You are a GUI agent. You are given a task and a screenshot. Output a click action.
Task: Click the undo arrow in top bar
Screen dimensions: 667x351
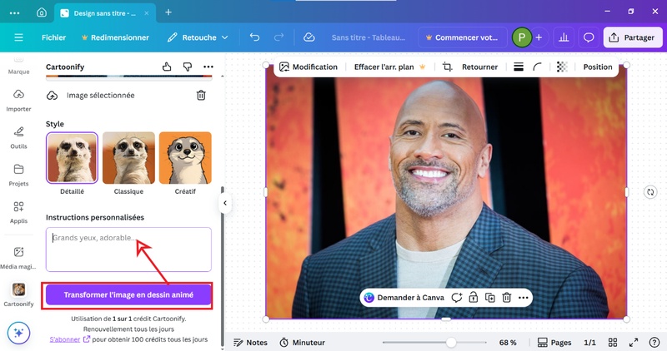pyautogui.click(x=254, y=37)
